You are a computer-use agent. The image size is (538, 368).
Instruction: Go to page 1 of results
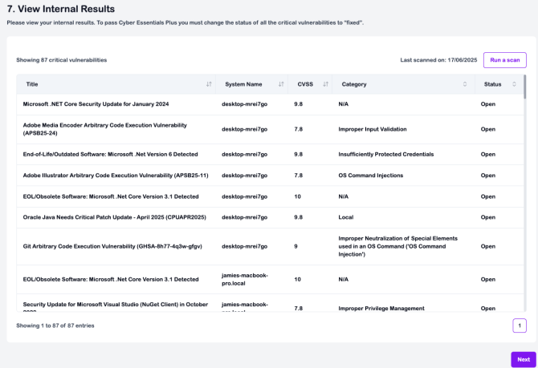[519, 325]
